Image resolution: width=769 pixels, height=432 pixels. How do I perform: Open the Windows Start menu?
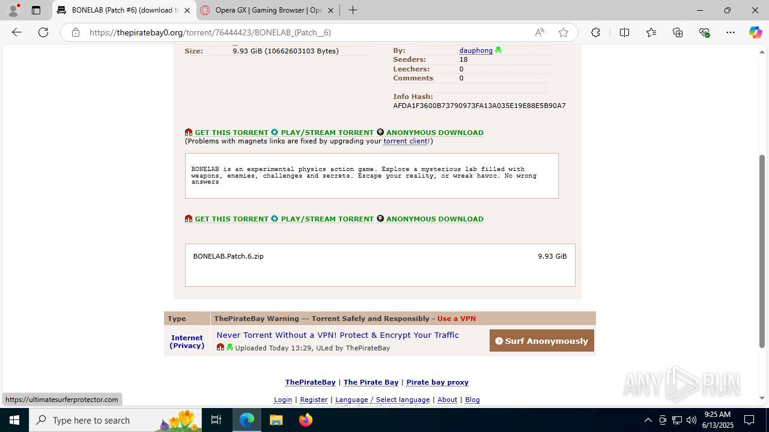click(x=14, y=420)
